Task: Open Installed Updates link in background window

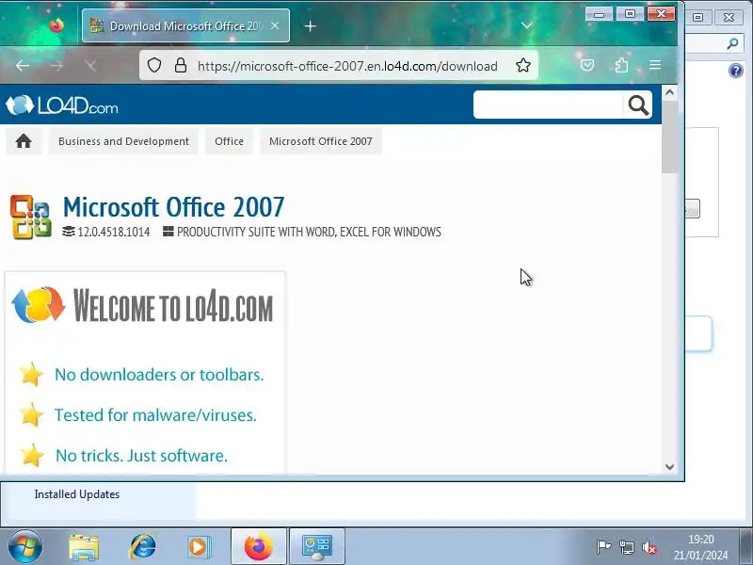Action: point(77,494)
